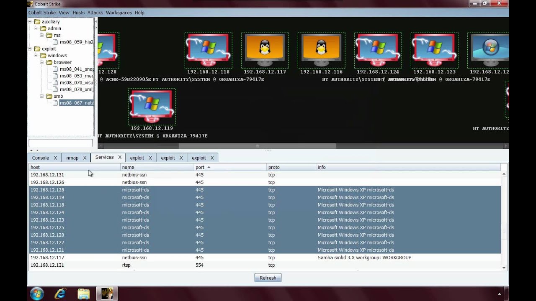Open the Hosts menu

point(78,13)
